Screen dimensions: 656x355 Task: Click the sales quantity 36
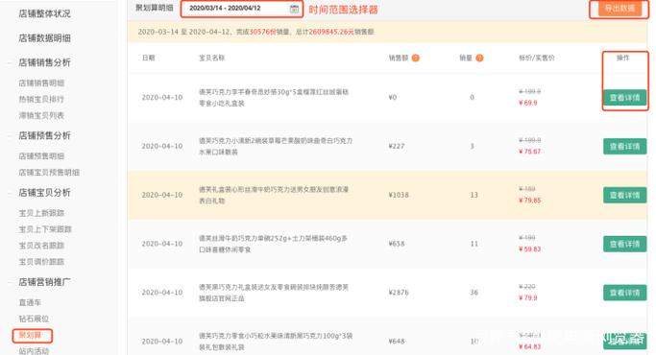click(x=474, y=293)
